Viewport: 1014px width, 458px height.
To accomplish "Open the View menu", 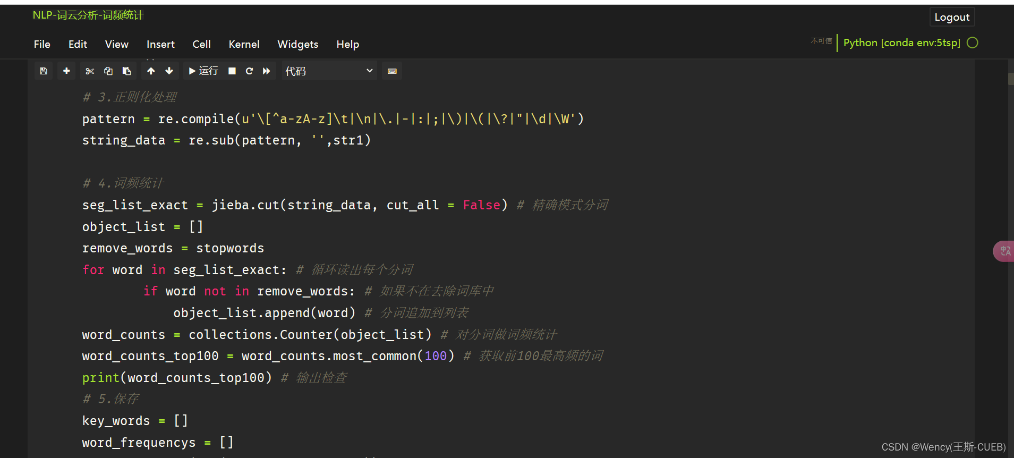I will (x=117, y=44).
